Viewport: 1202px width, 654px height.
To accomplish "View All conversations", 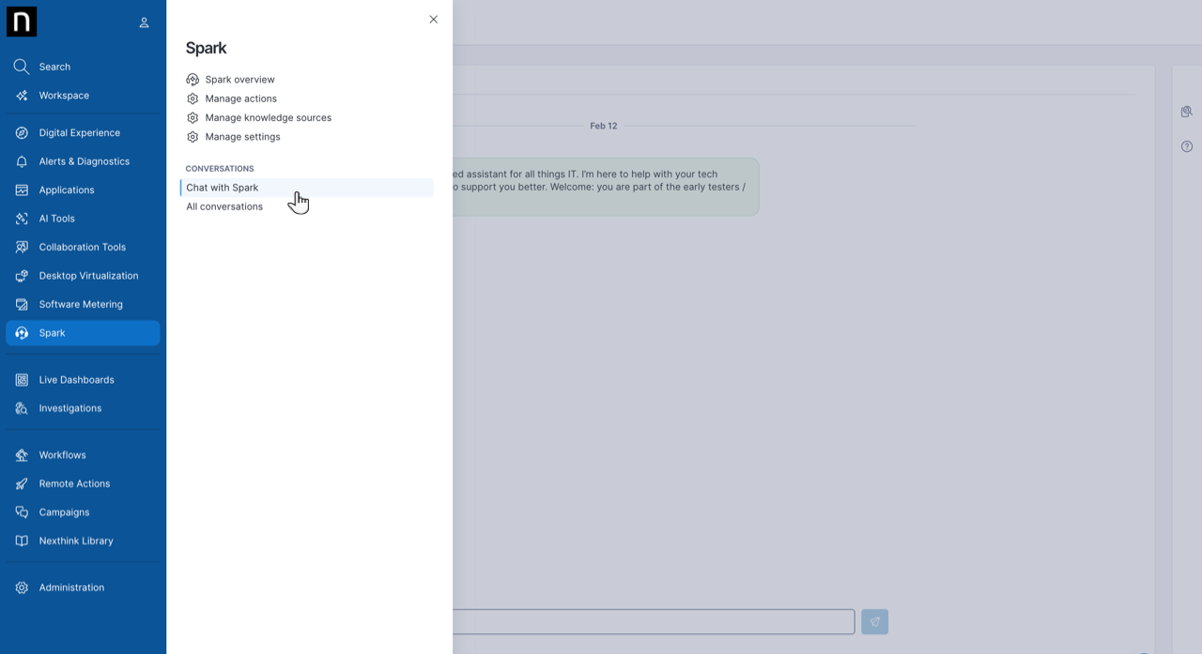I will (x=224, y=207).
